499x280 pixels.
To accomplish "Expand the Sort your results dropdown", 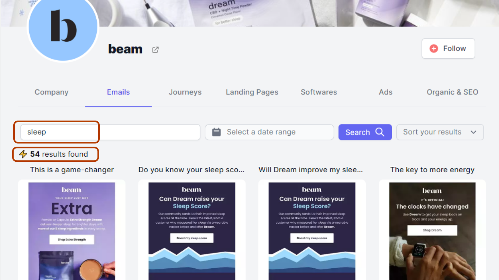I will tap(440, 132).
